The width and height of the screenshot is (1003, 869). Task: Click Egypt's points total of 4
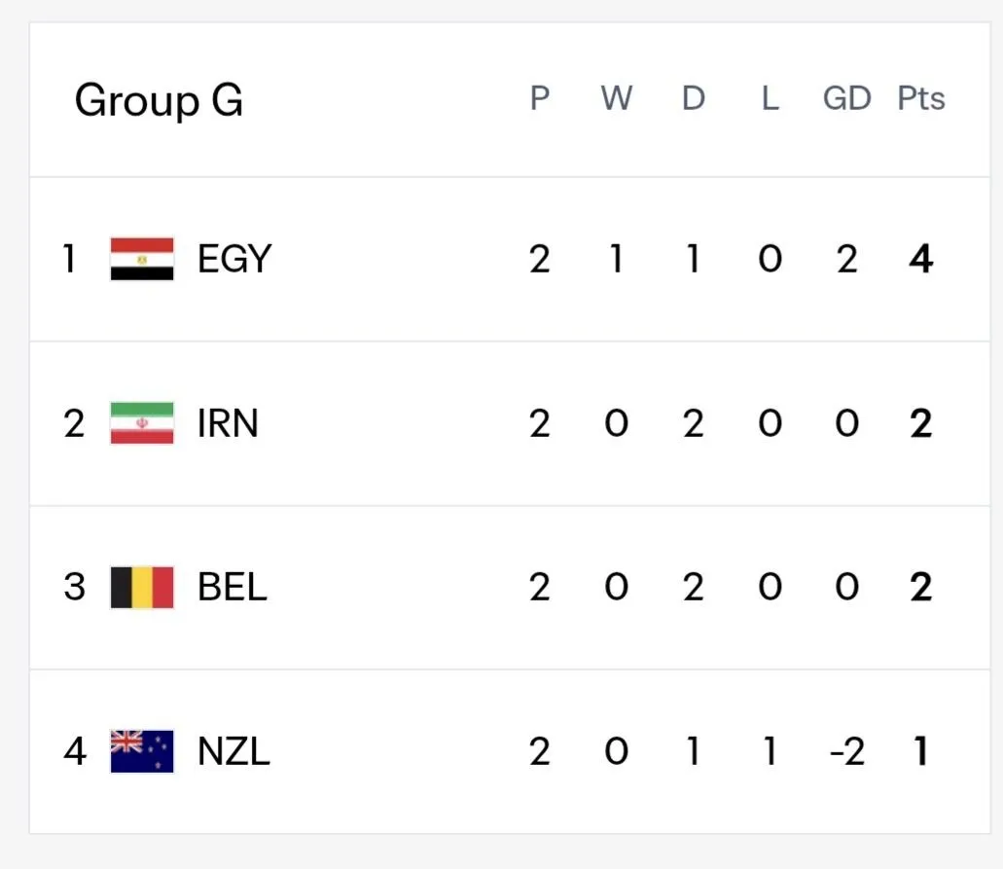pyautogui.click(x=921, y=259)
